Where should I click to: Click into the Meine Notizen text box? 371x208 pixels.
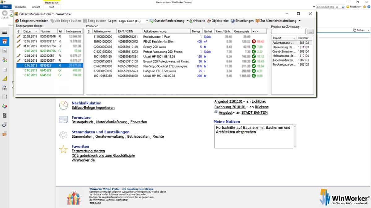pos(254,136)
